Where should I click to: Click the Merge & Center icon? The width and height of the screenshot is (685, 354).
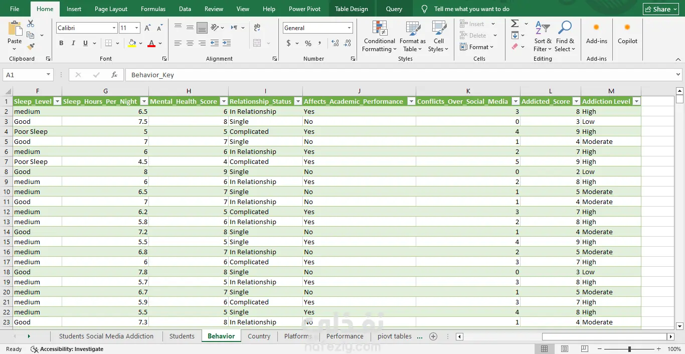257,43
